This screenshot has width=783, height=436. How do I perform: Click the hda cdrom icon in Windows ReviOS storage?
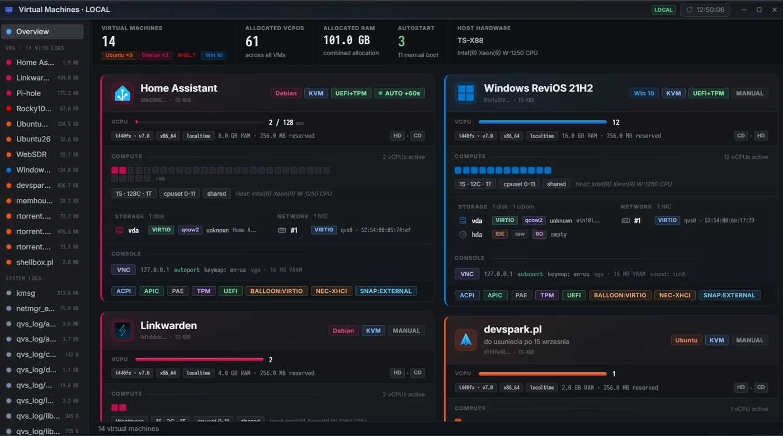tap(463, 235)
